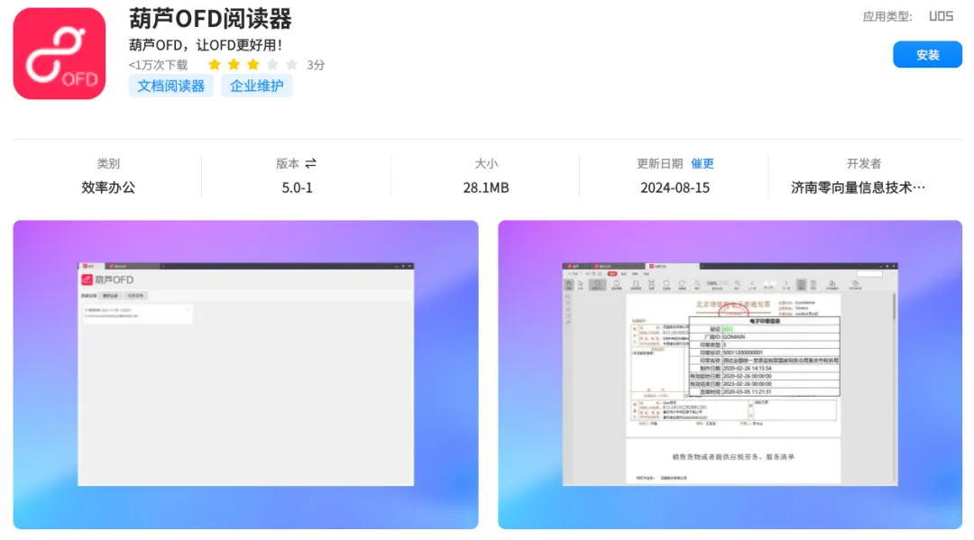The height and width of the screenshot is (540, 974).
Task: Open the first app screenshot preview
Action: click(x=245, y=374)
